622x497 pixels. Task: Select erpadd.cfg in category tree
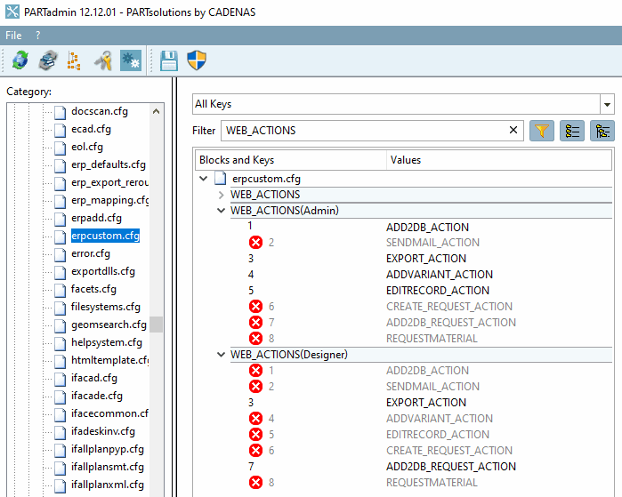point(96,218)
